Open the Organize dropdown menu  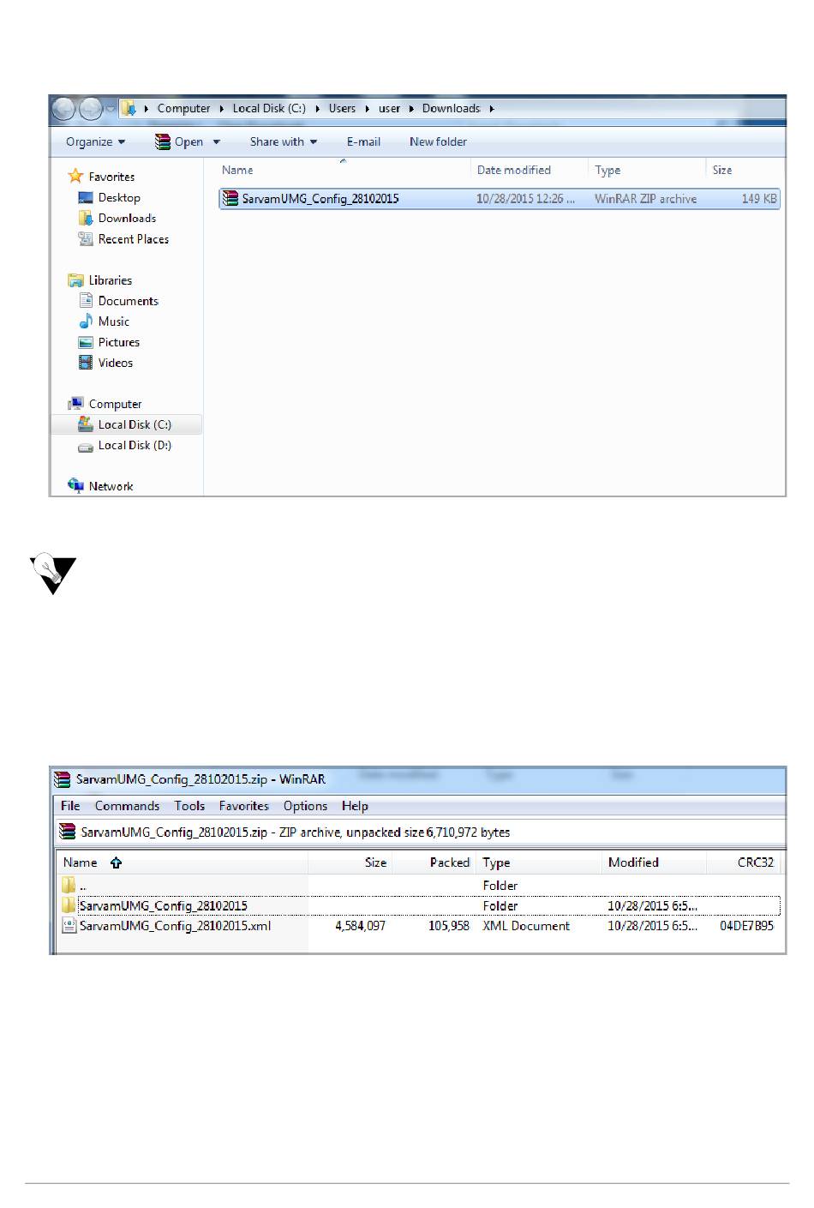tap(95, 141)
